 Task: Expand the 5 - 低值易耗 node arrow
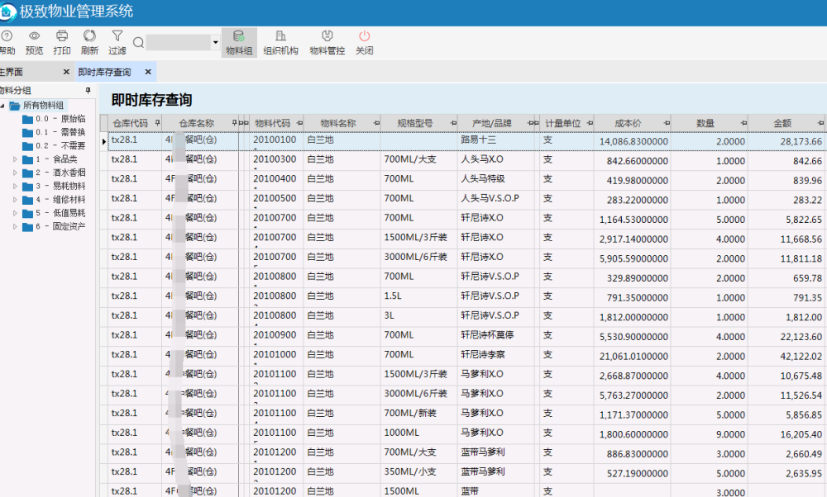pos(15,213)
